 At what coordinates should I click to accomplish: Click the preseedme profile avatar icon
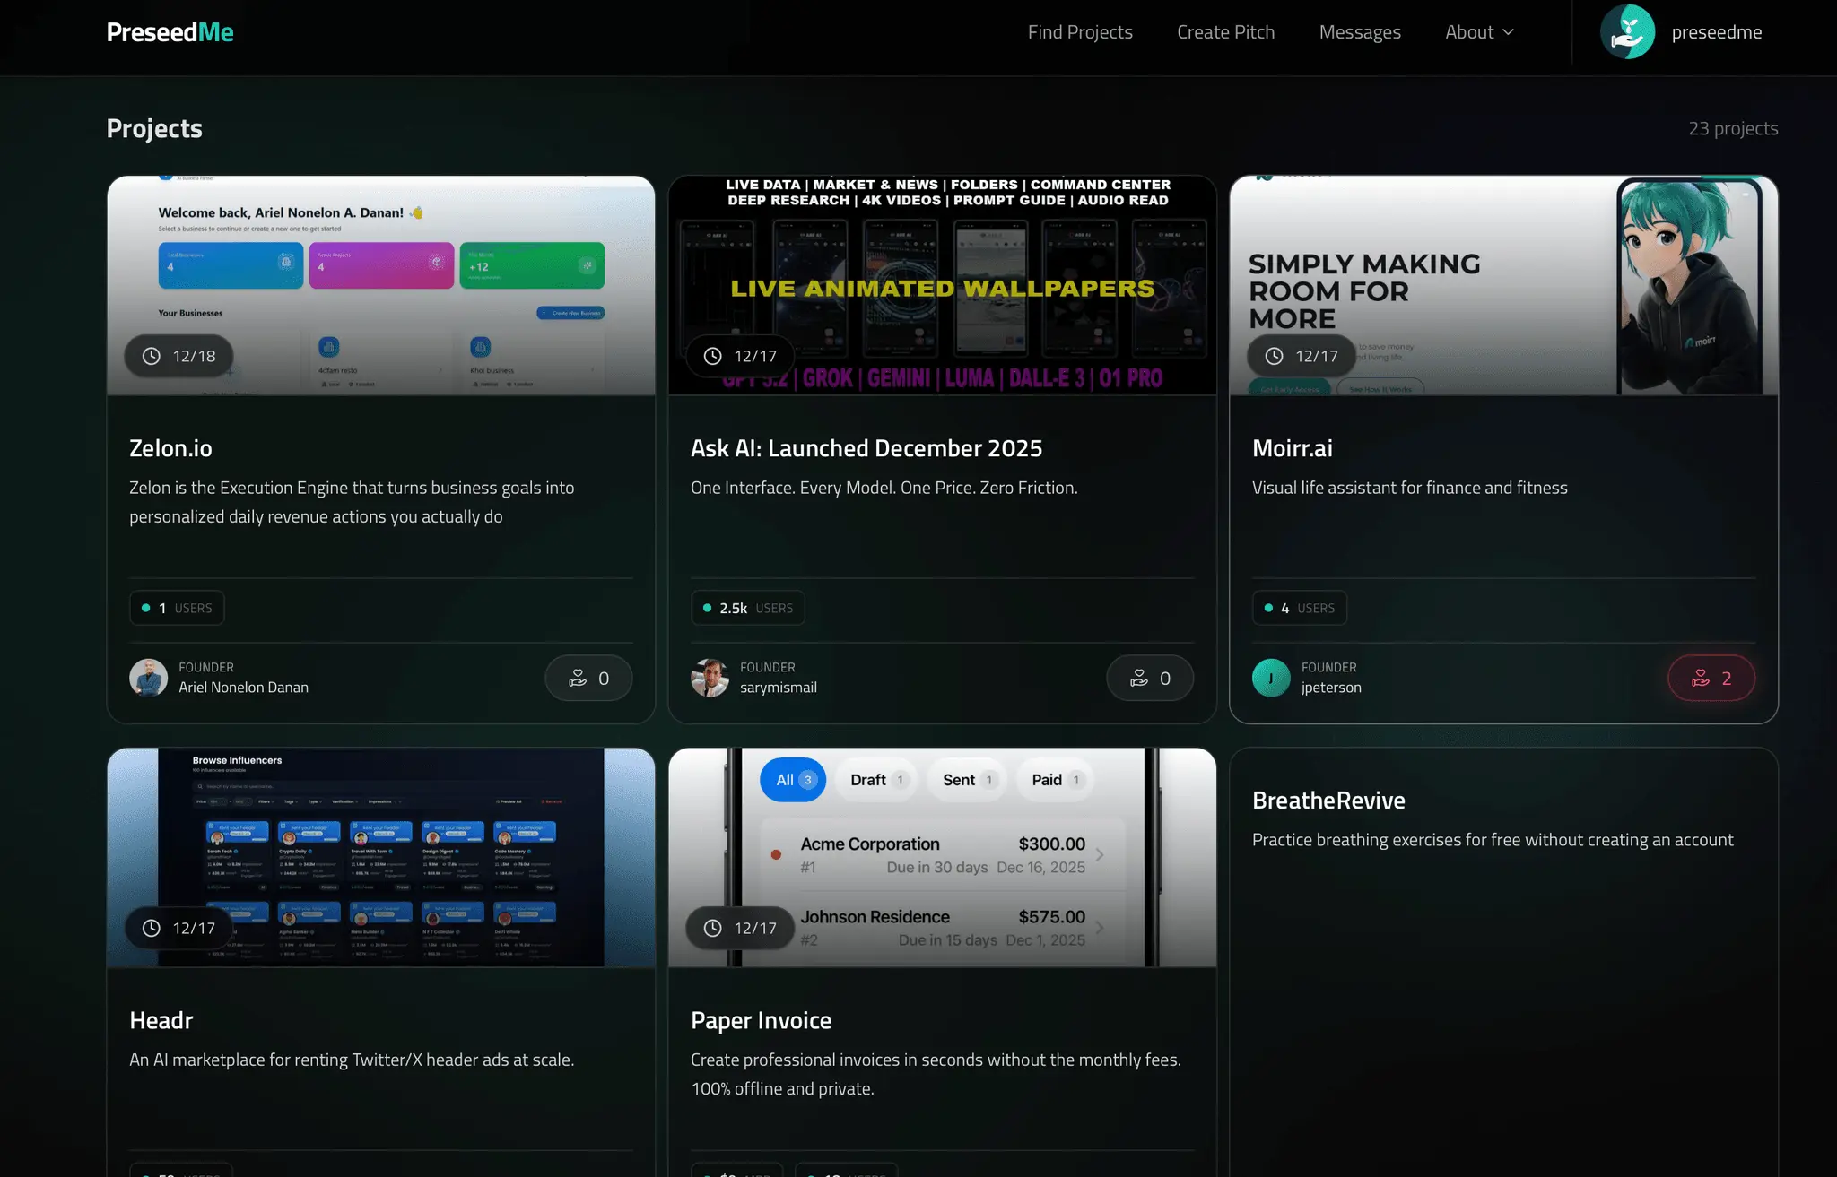pos(1627,32)
